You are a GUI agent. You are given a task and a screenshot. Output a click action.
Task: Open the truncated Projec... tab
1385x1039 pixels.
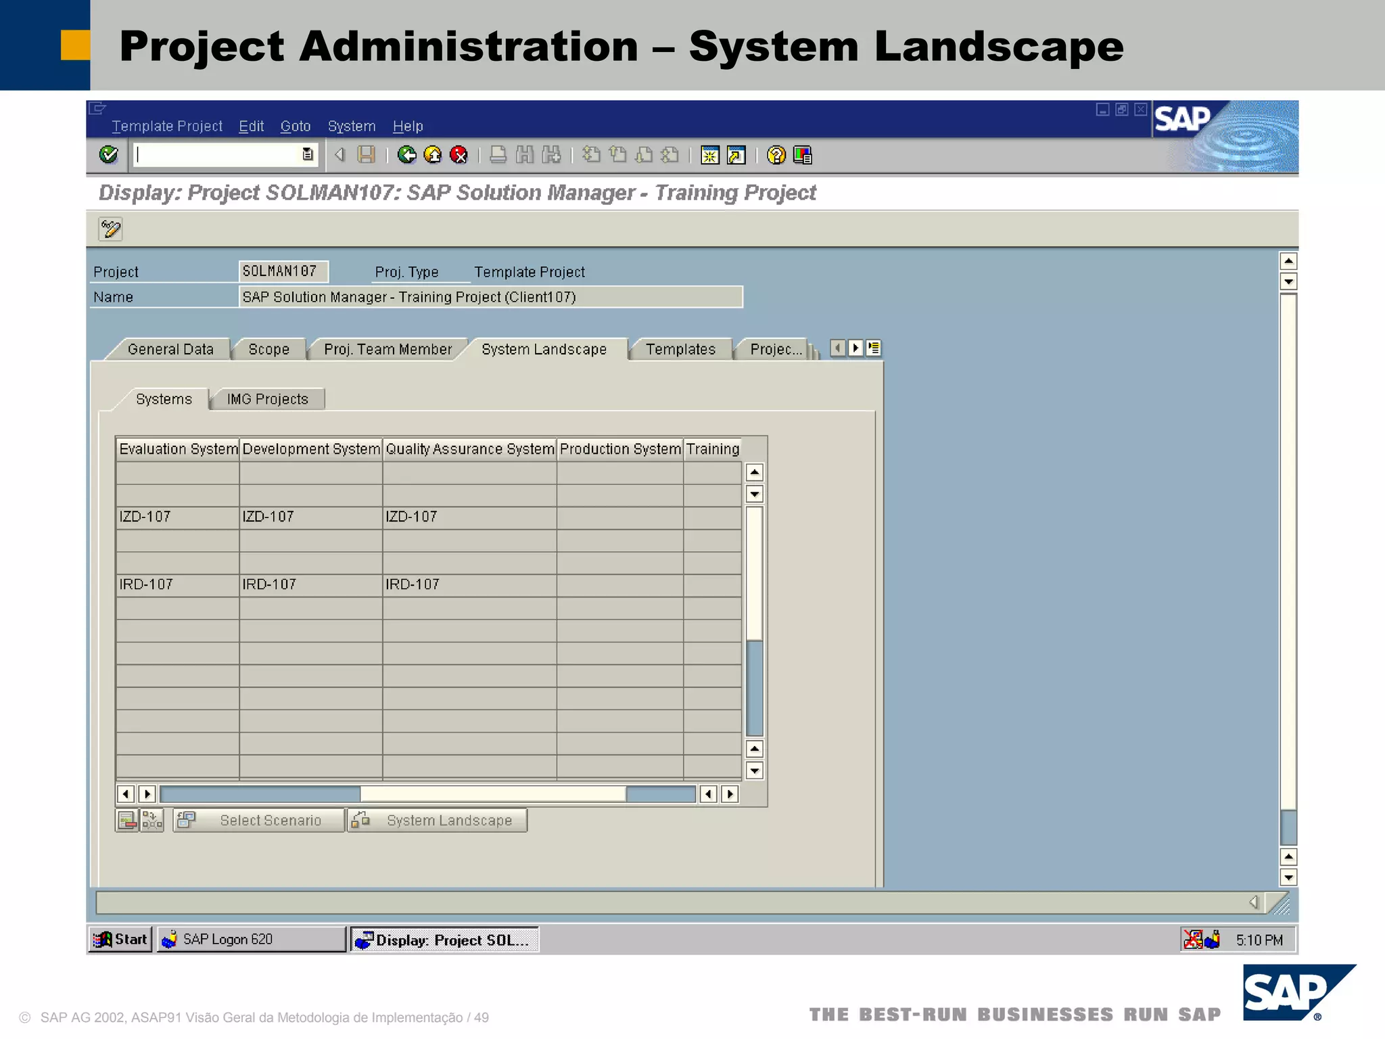pyautogui.click(x=776, y=349)
